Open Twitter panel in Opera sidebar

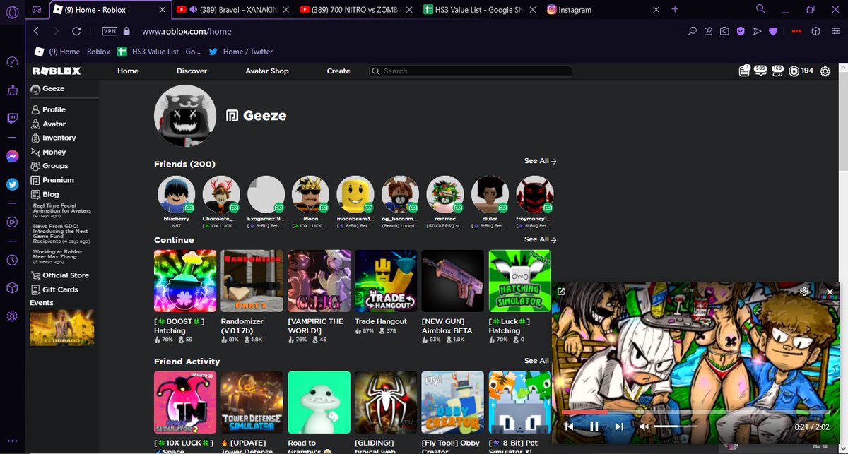[12, 184]
